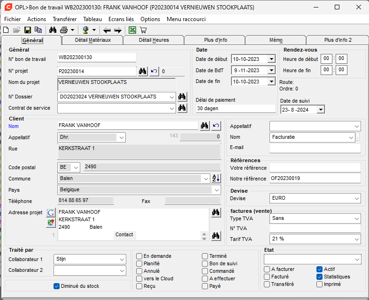The image size is (369, 300).
Task: Expand N° Dossier combo box
Action: coord(171,97)
